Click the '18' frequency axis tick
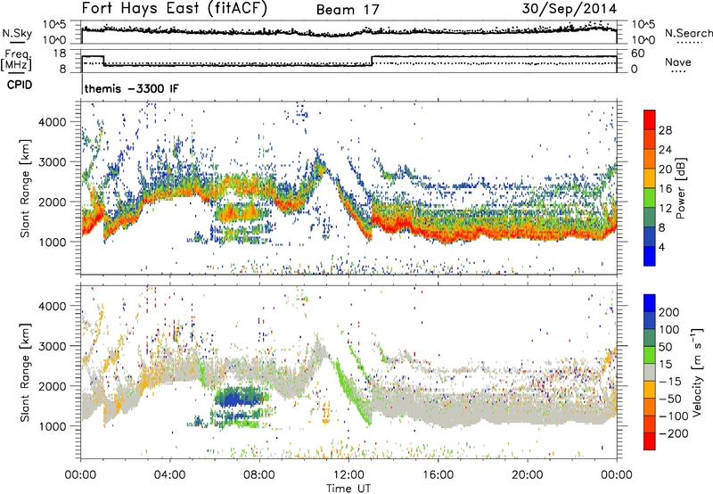Viewport: 713px width, 494px height. point(60,54)
